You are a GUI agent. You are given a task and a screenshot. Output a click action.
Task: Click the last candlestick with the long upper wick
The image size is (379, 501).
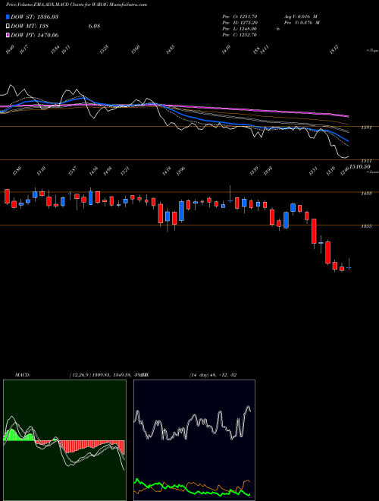click(x=349, y=263)
